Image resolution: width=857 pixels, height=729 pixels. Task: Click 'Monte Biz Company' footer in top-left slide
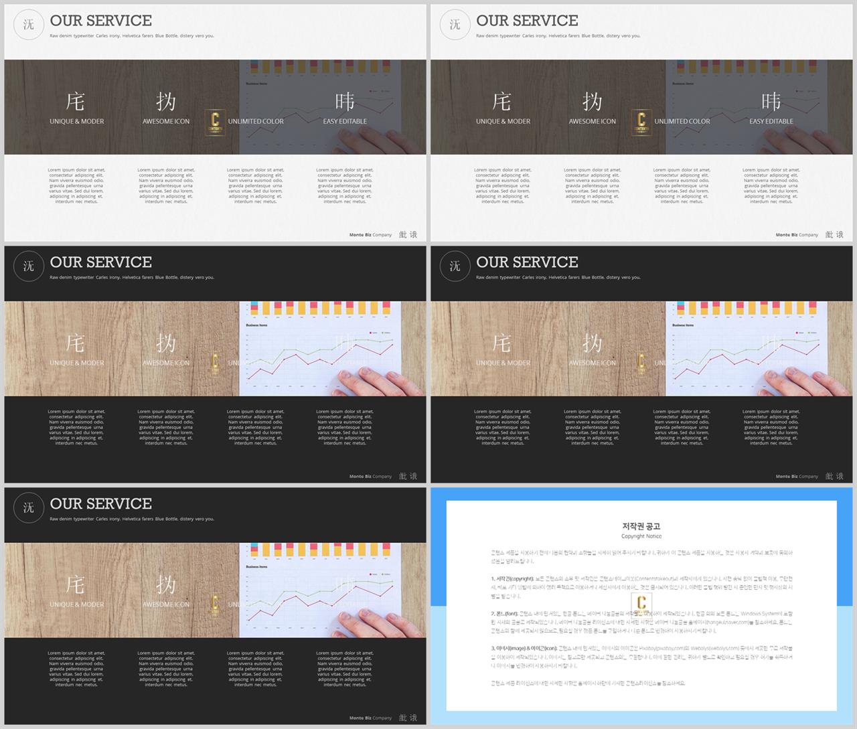click(x=370, y=235)
